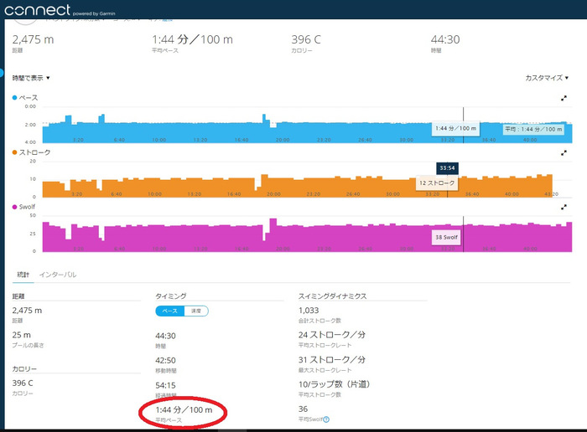Click the 38 Swolf chart tooltip
This screenshot has width=587, height=432.
(446, 237)
